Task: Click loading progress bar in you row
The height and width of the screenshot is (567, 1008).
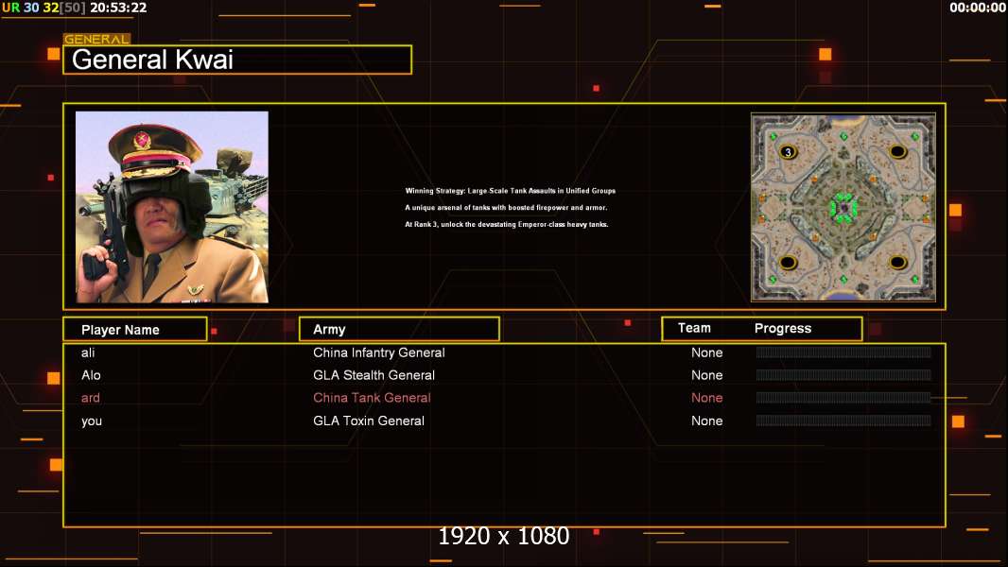Action: click(843, 421)
